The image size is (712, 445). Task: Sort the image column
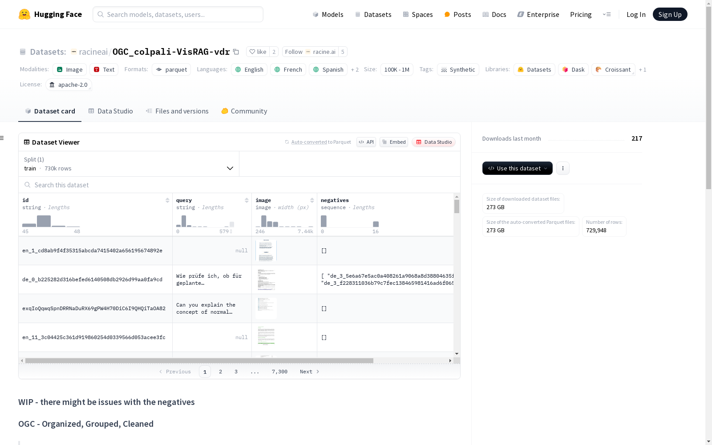[x=312, y=200]
